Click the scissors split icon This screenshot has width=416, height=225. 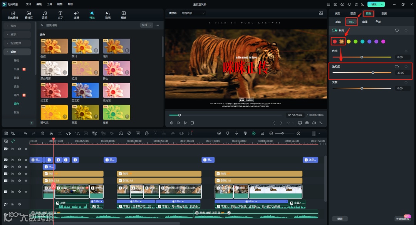51,133
